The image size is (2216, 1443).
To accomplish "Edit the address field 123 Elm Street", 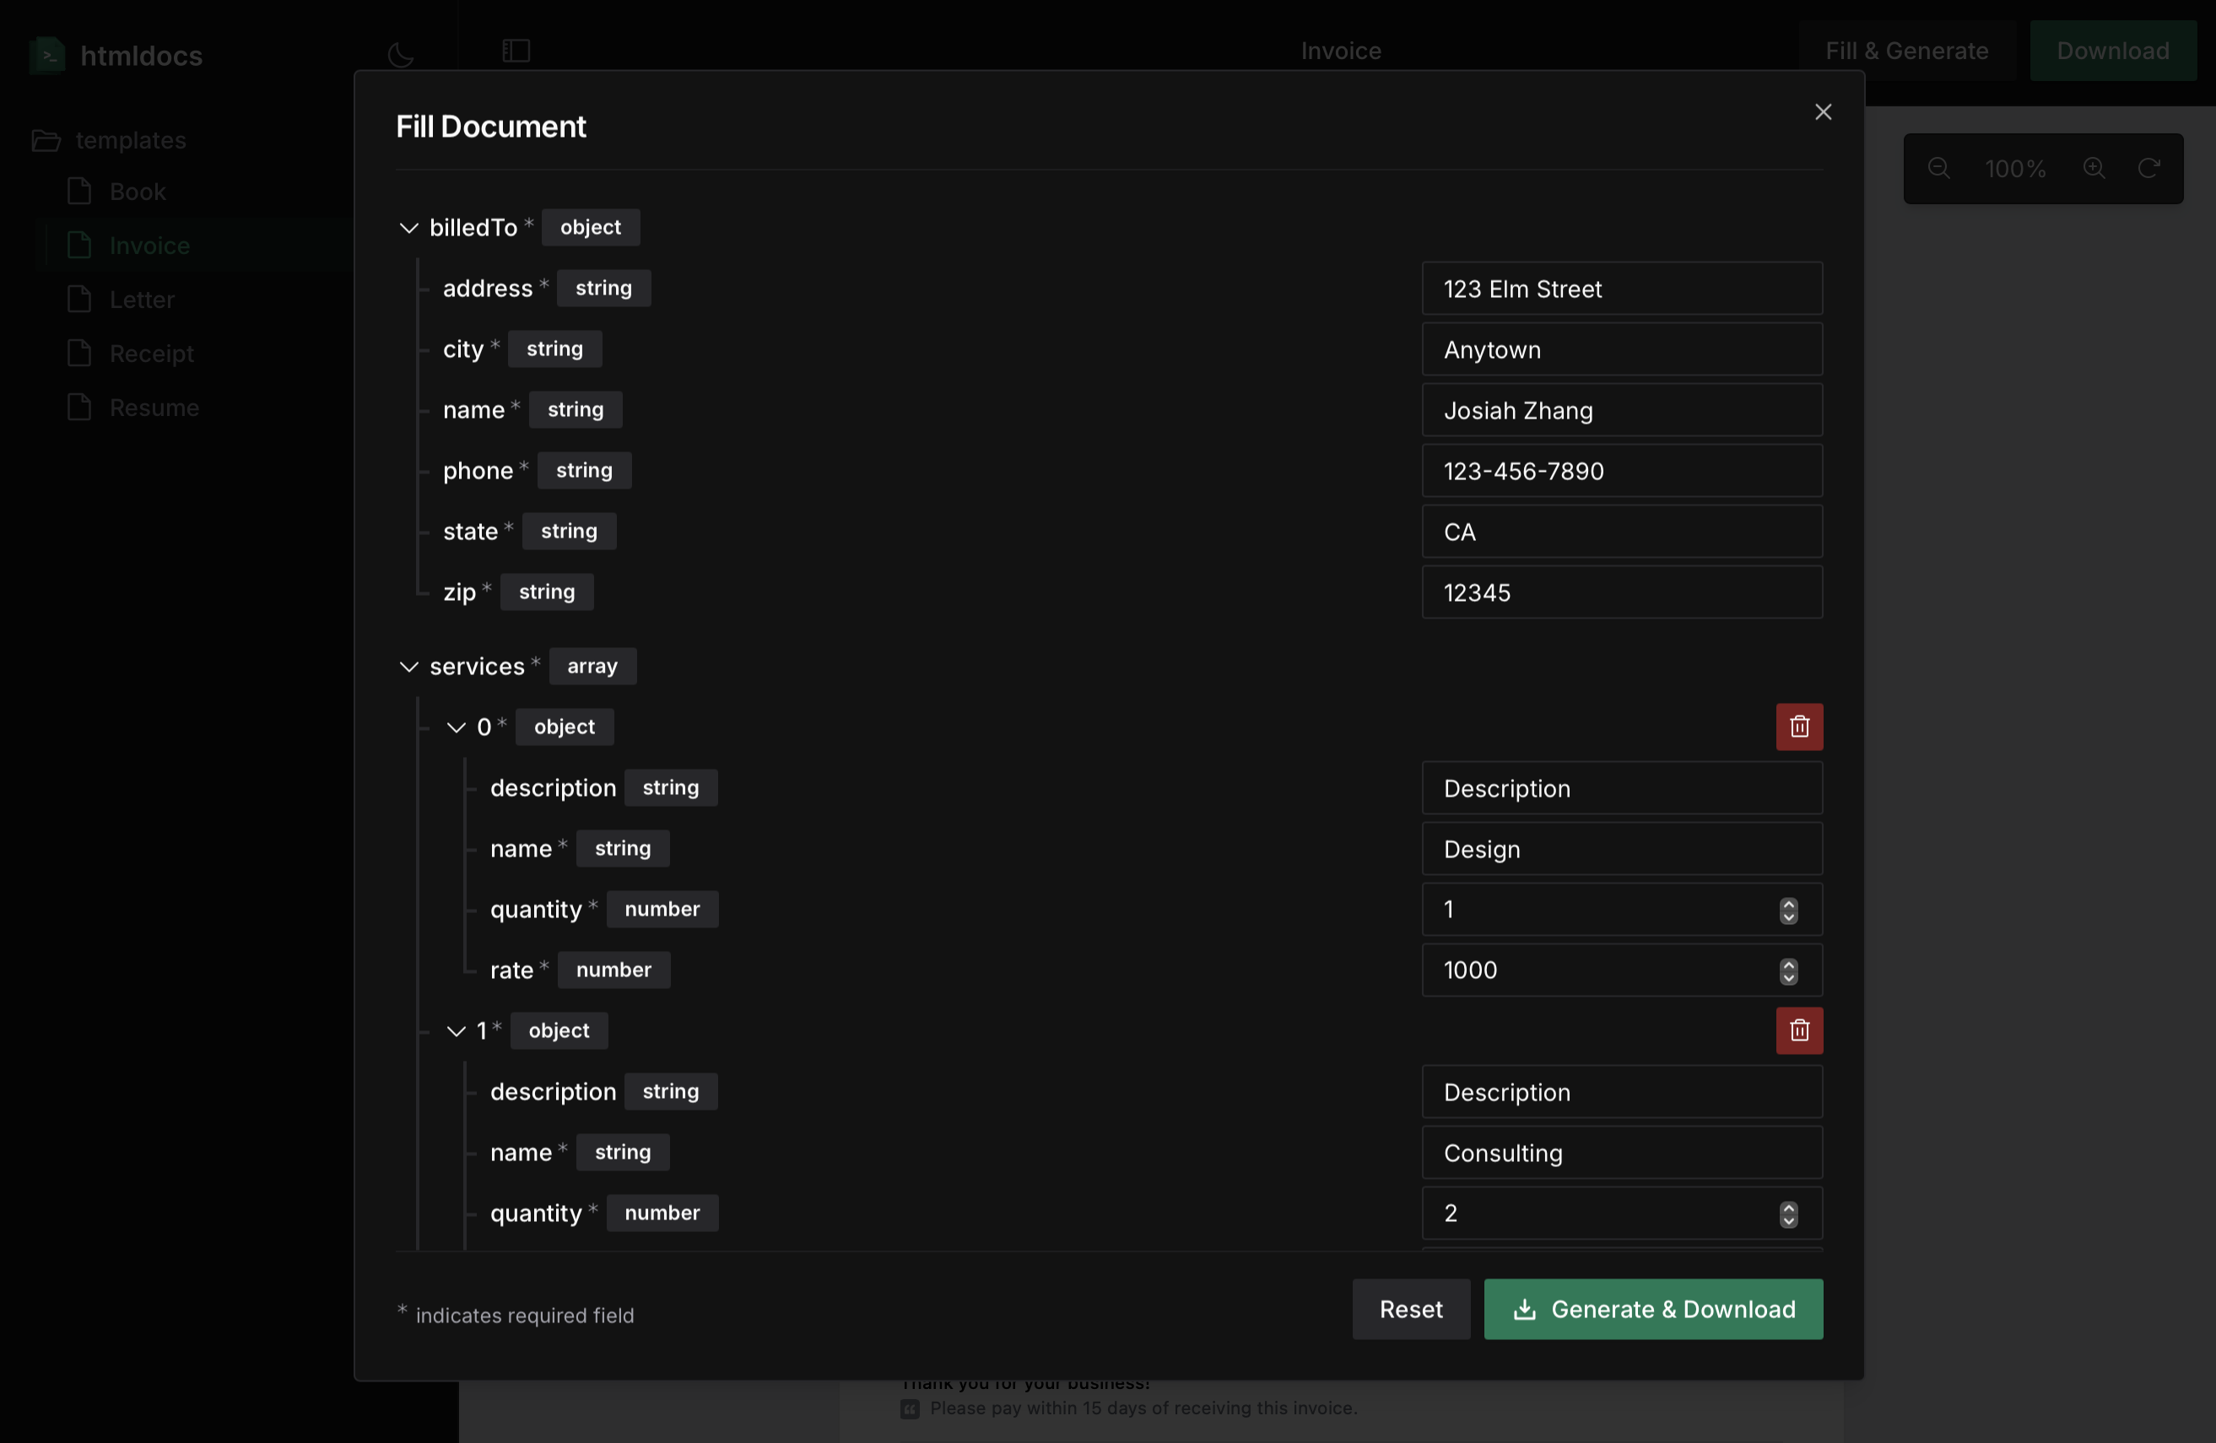I will (x=1621, y=289).
